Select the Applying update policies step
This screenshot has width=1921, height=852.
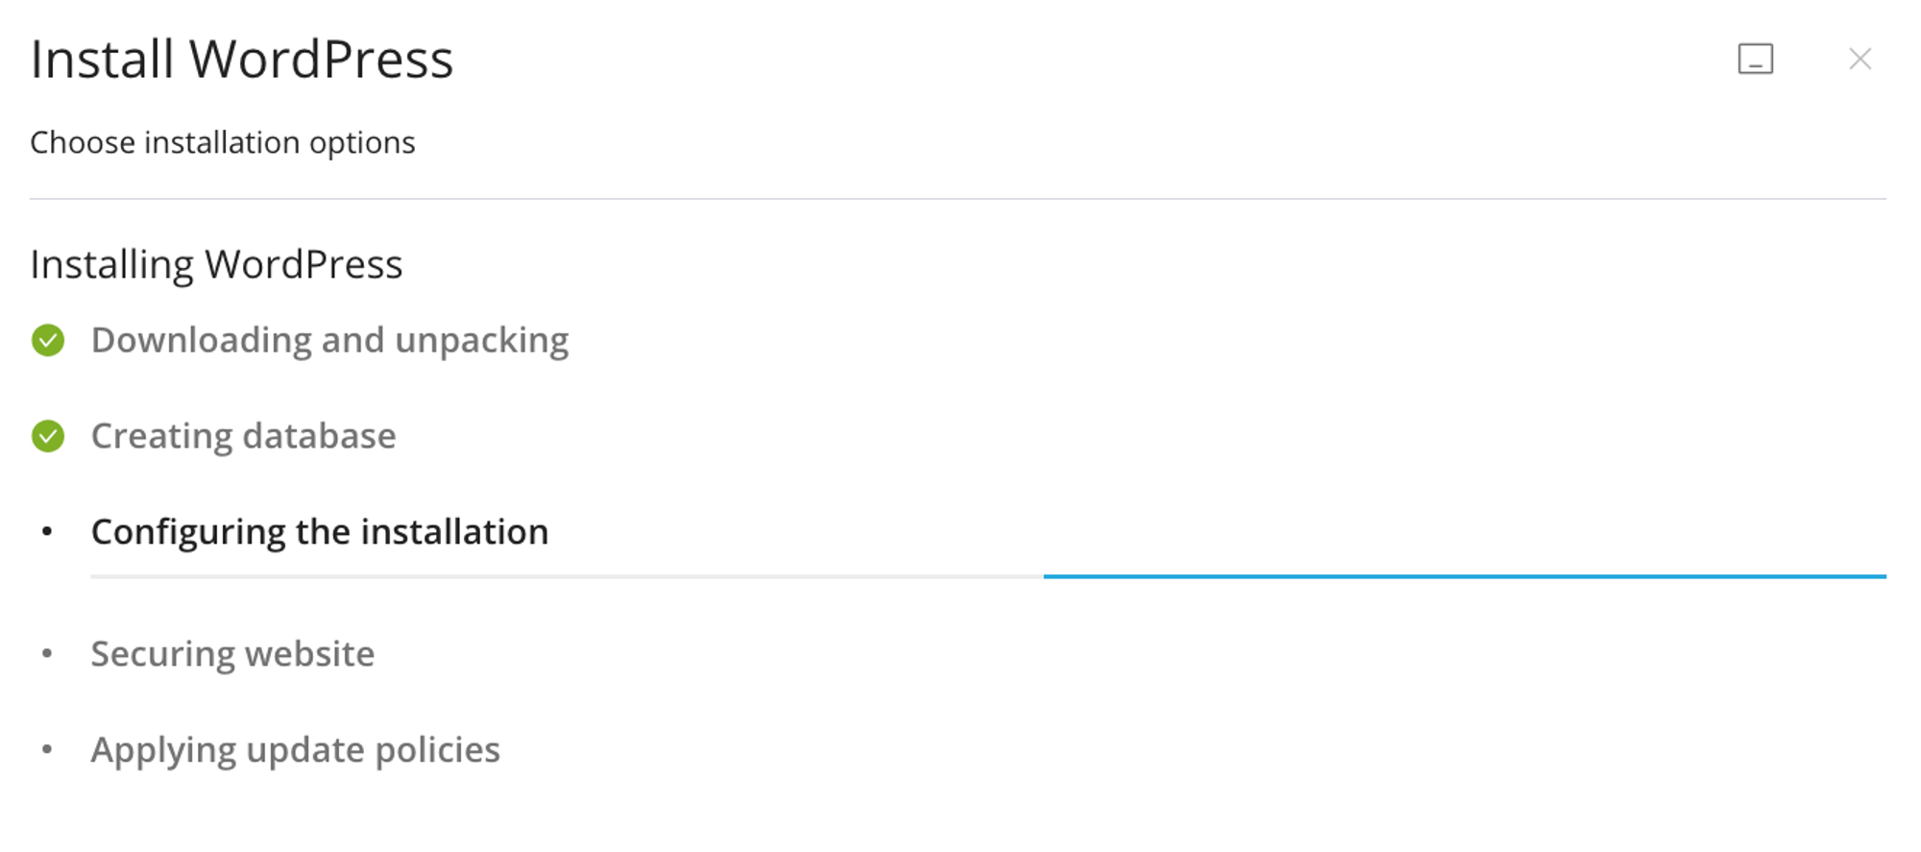295,749
